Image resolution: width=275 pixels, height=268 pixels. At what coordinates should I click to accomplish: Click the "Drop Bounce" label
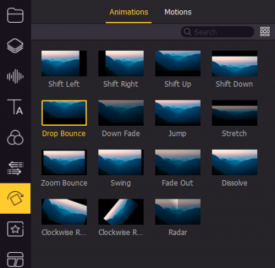coord(64,133)
